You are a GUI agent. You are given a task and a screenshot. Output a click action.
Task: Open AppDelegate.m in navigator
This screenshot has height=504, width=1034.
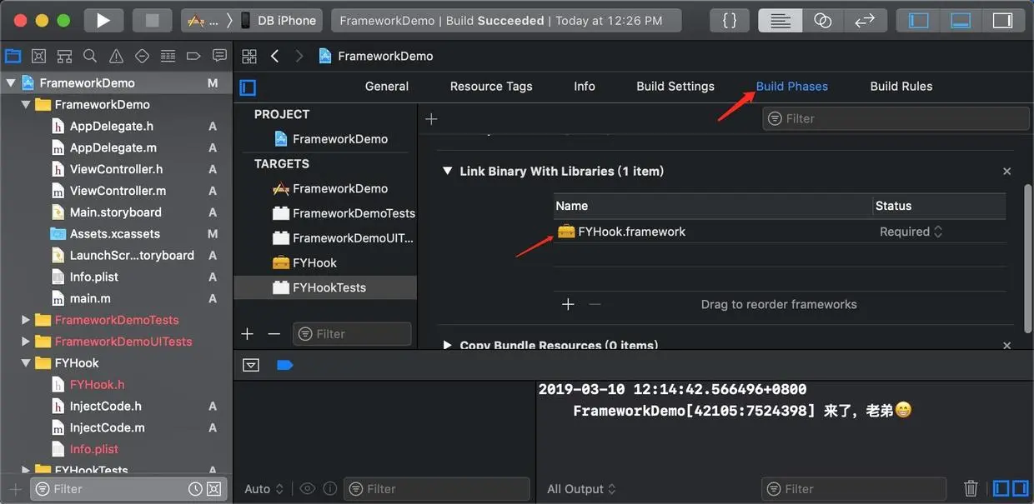pyautogui.click(x=113, y=147)
